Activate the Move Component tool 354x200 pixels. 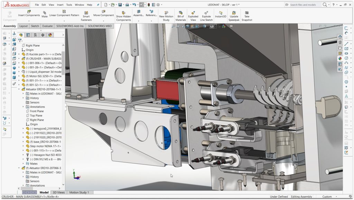103,13
